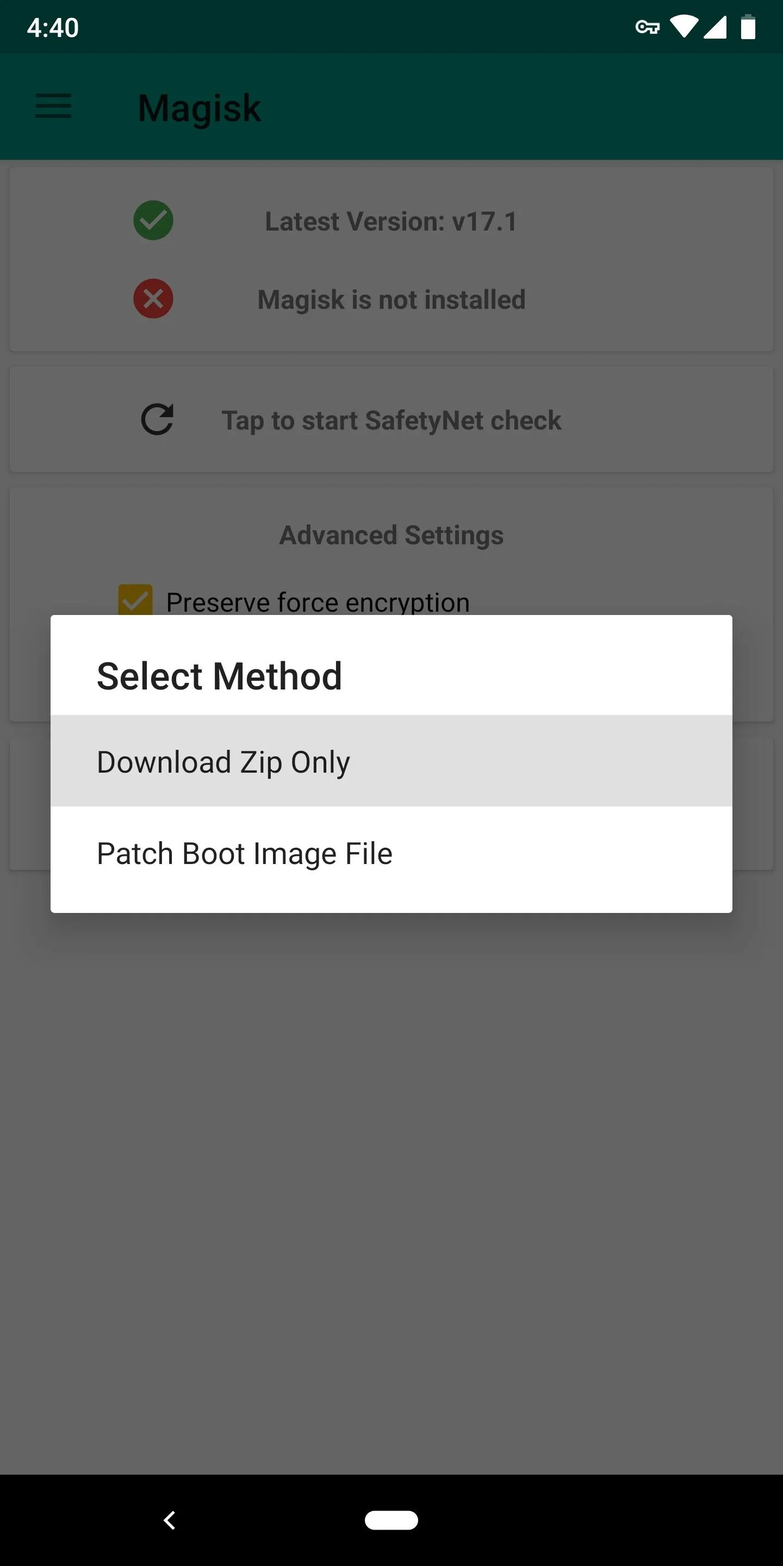This screenshot has width=783, height=1566.
Task: Tap the Advanced Settings heading
Action: tap(391, 536)
